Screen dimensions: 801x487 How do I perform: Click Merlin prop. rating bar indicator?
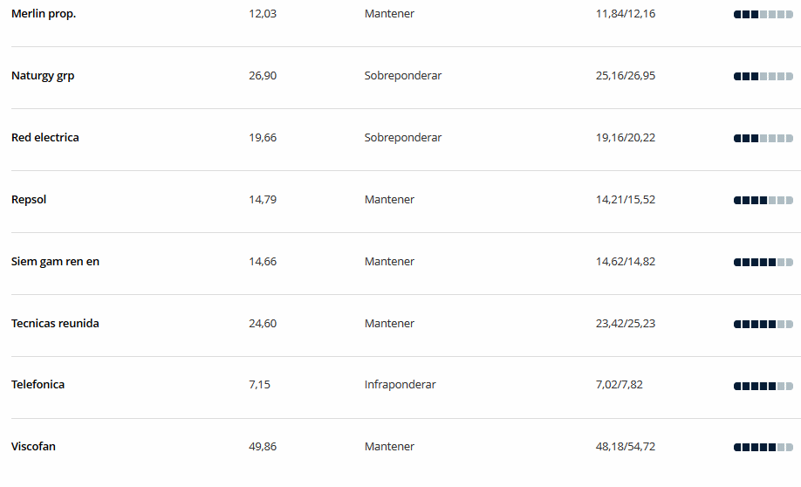pos(763,14)
